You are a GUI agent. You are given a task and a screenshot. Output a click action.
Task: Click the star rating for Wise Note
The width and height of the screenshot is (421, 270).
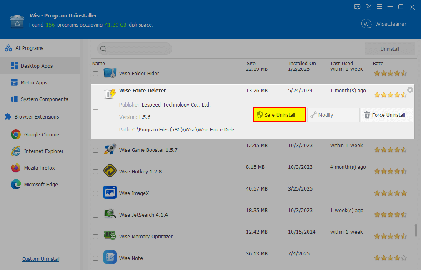(x=391, y=258)
